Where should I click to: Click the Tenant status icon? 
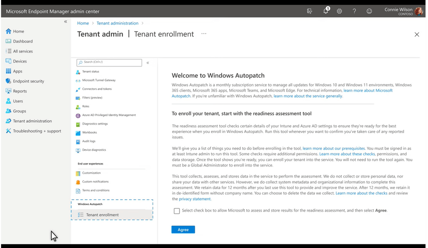coord(78,72)
